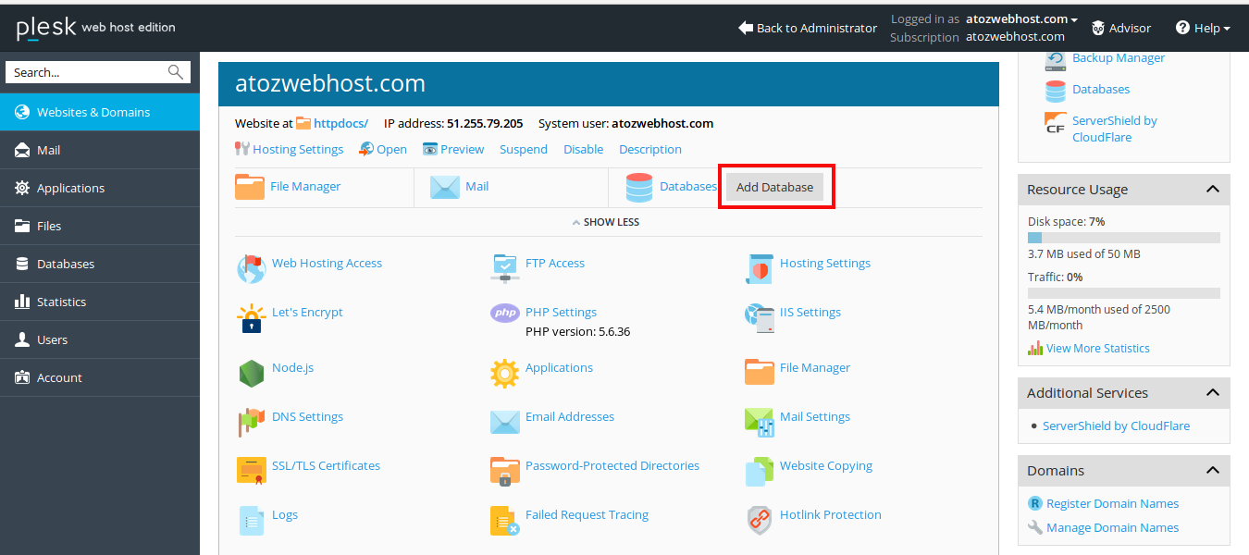Click the Let's Encrypt padlock icon

point(251,318)
